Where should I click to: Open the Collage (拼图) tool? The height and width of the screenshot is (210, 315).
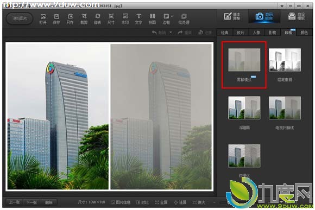152,19
